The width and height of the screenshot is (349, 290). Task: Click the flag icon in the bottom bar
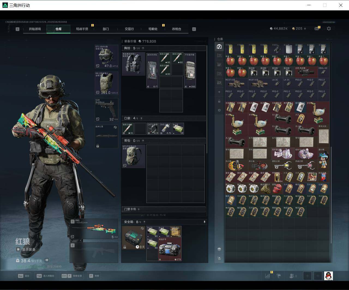coord(279,276)
